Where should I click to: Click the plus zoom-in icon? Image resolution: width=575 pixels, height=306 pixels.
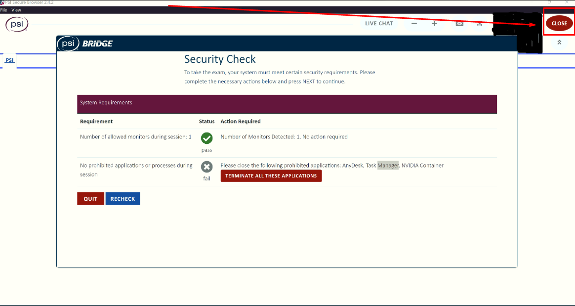(435, 24)
